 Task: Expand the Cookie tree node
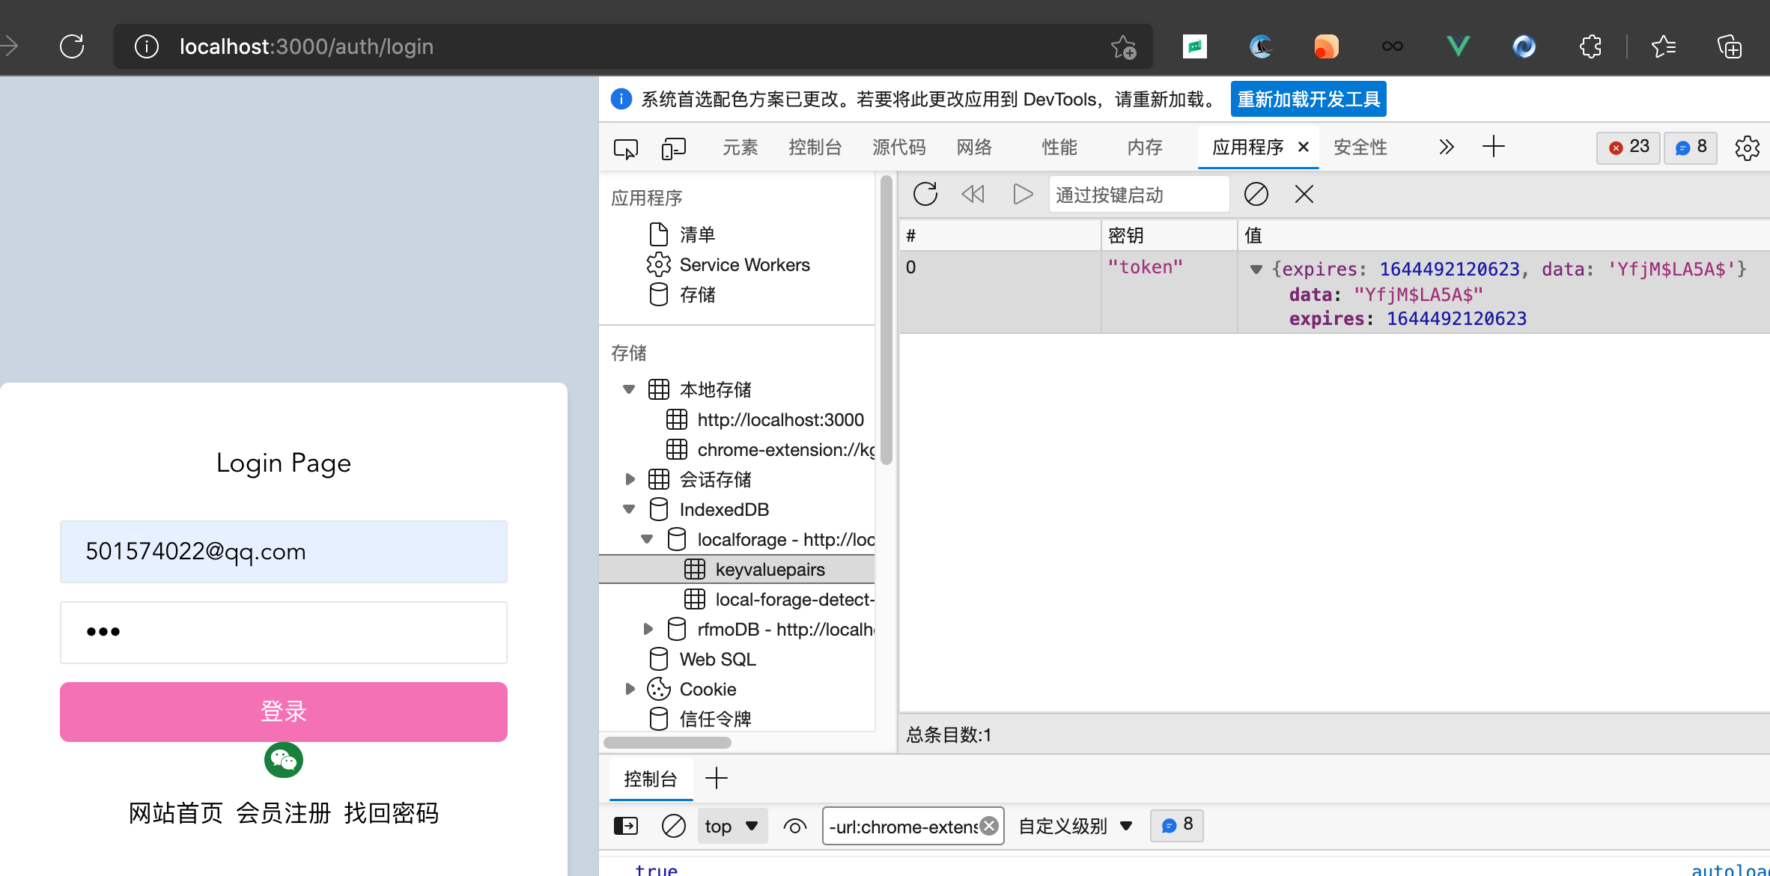point(630,689)
